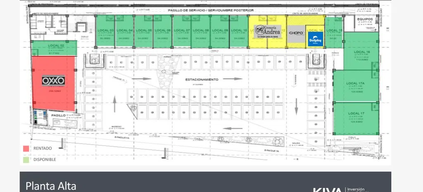
Task: Select the LOCAL 05 unit label
Action: [144, 30]
